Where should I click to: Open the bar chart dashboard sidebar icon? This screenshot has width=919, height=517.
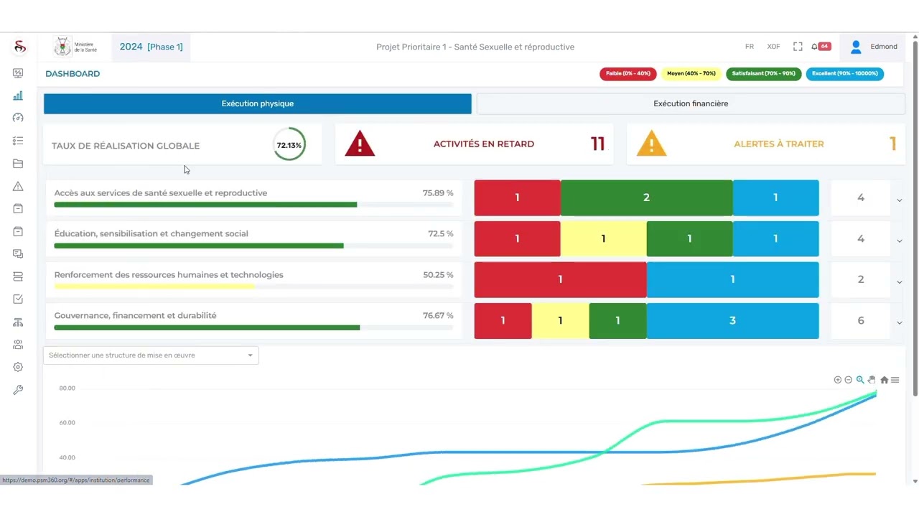tap(18, 96)
